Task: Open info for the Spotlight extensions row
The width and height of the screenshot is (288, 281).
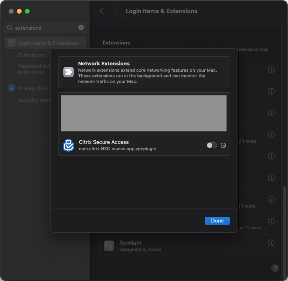Action: [x=271, y=243]
